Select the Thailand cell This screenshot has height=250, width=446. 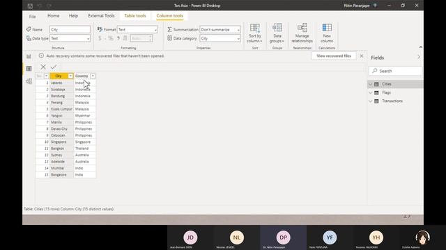pyautogui.click(x=85, y=149)
